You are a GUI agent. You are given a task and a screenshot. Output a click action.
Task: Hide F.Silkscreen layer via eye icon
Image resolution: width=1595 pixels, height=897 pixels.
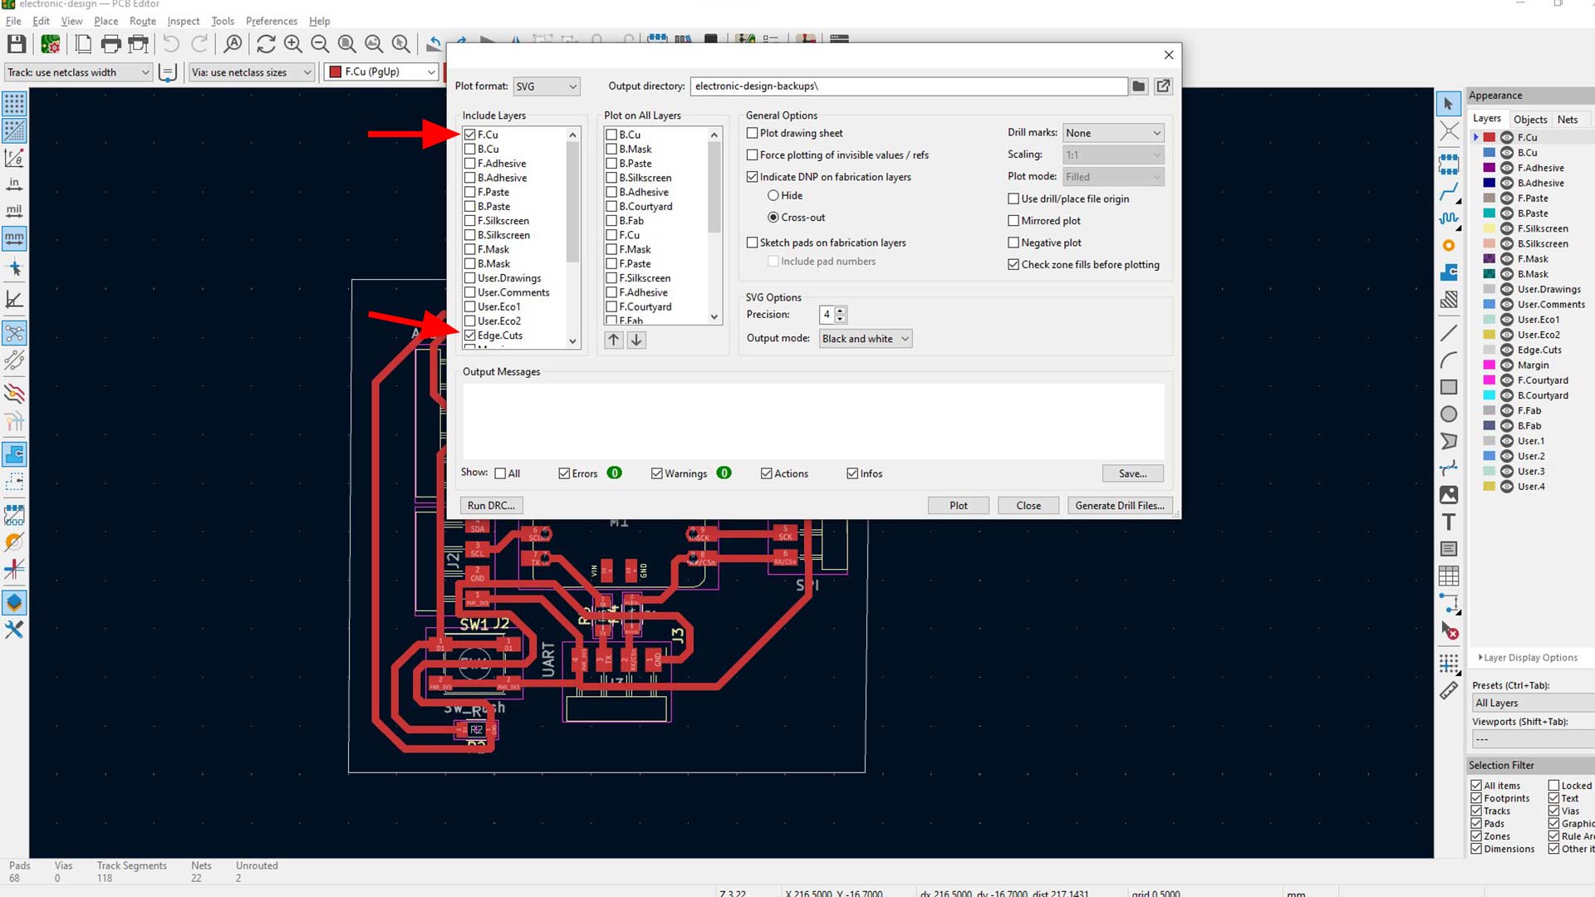tap(1507, 228)
